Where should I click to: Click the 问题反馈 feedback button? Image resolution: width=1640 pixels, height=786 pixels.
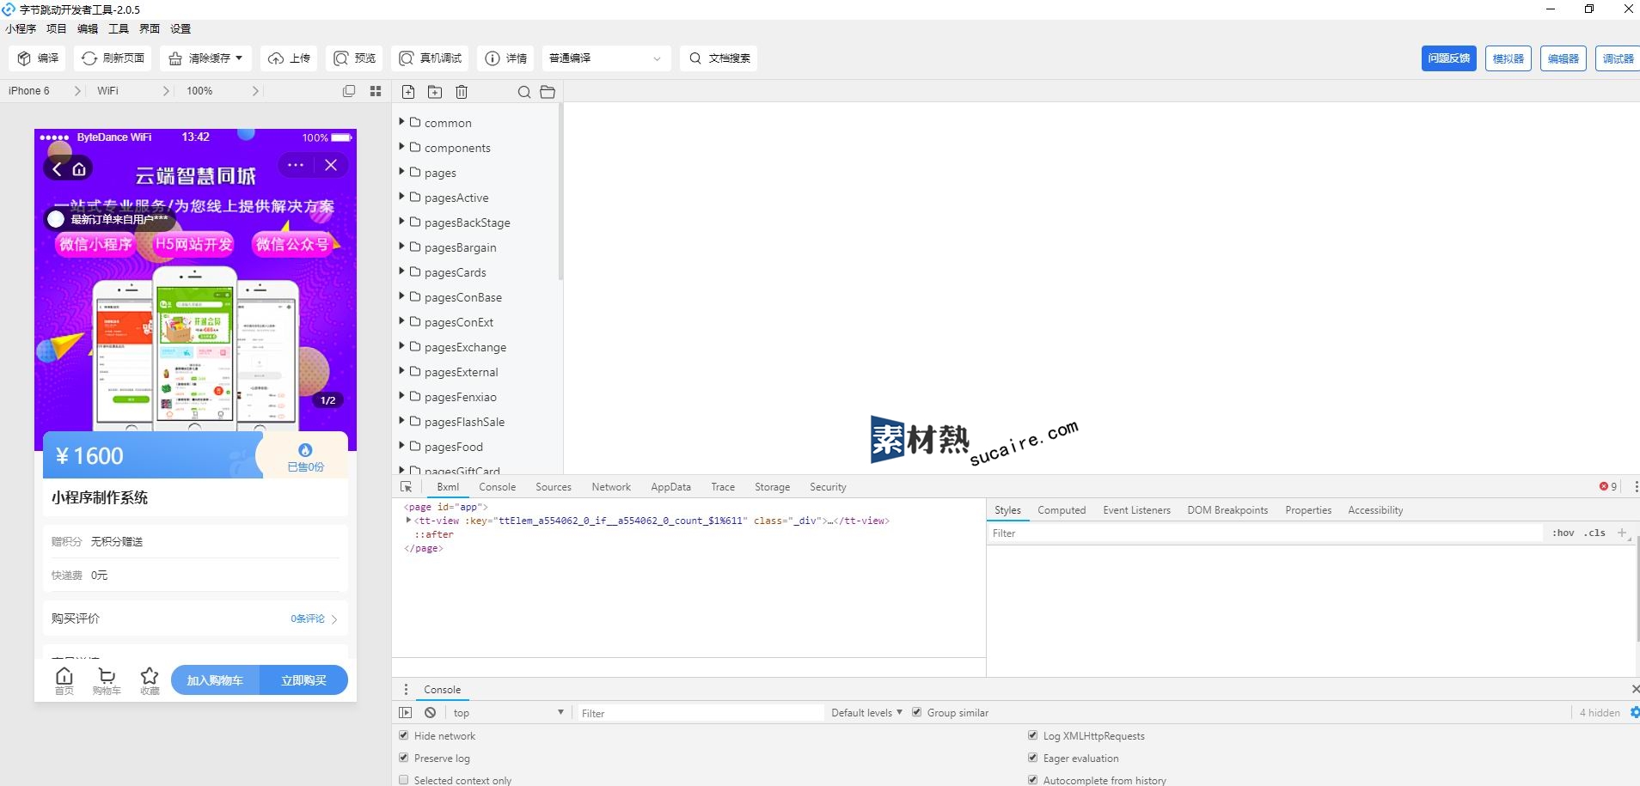click(1449, 58)
